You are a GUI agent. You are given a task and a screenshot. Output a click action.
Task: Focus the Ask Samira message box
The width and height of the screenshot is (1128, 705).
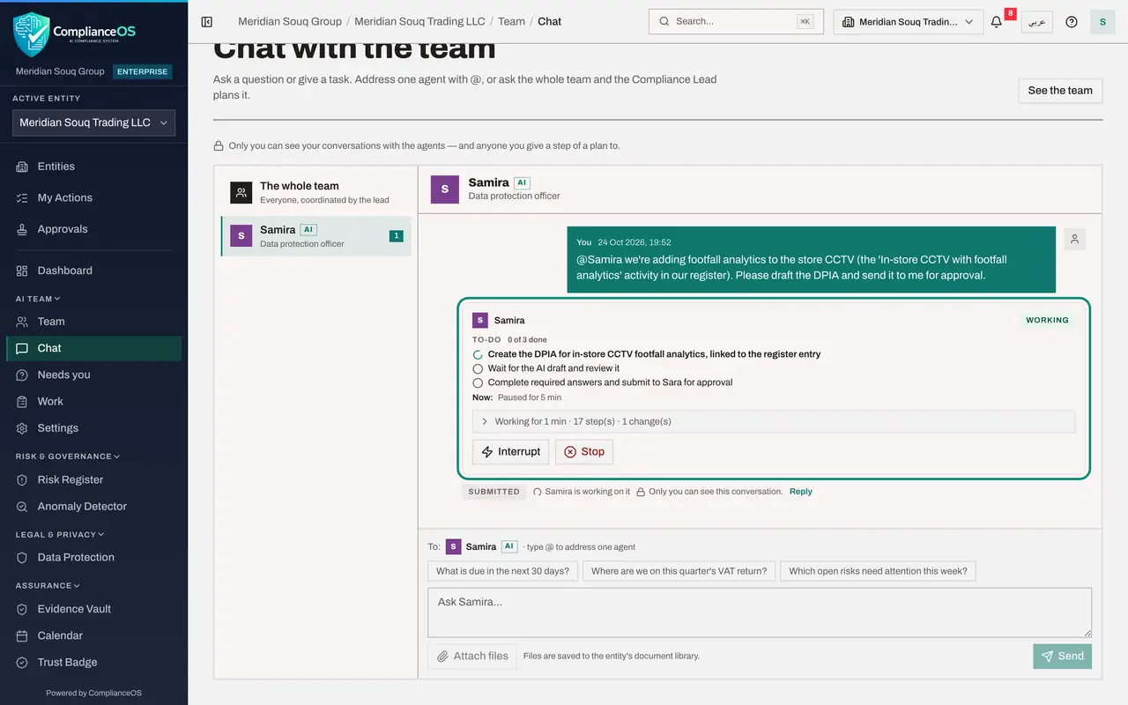point(760,612)
